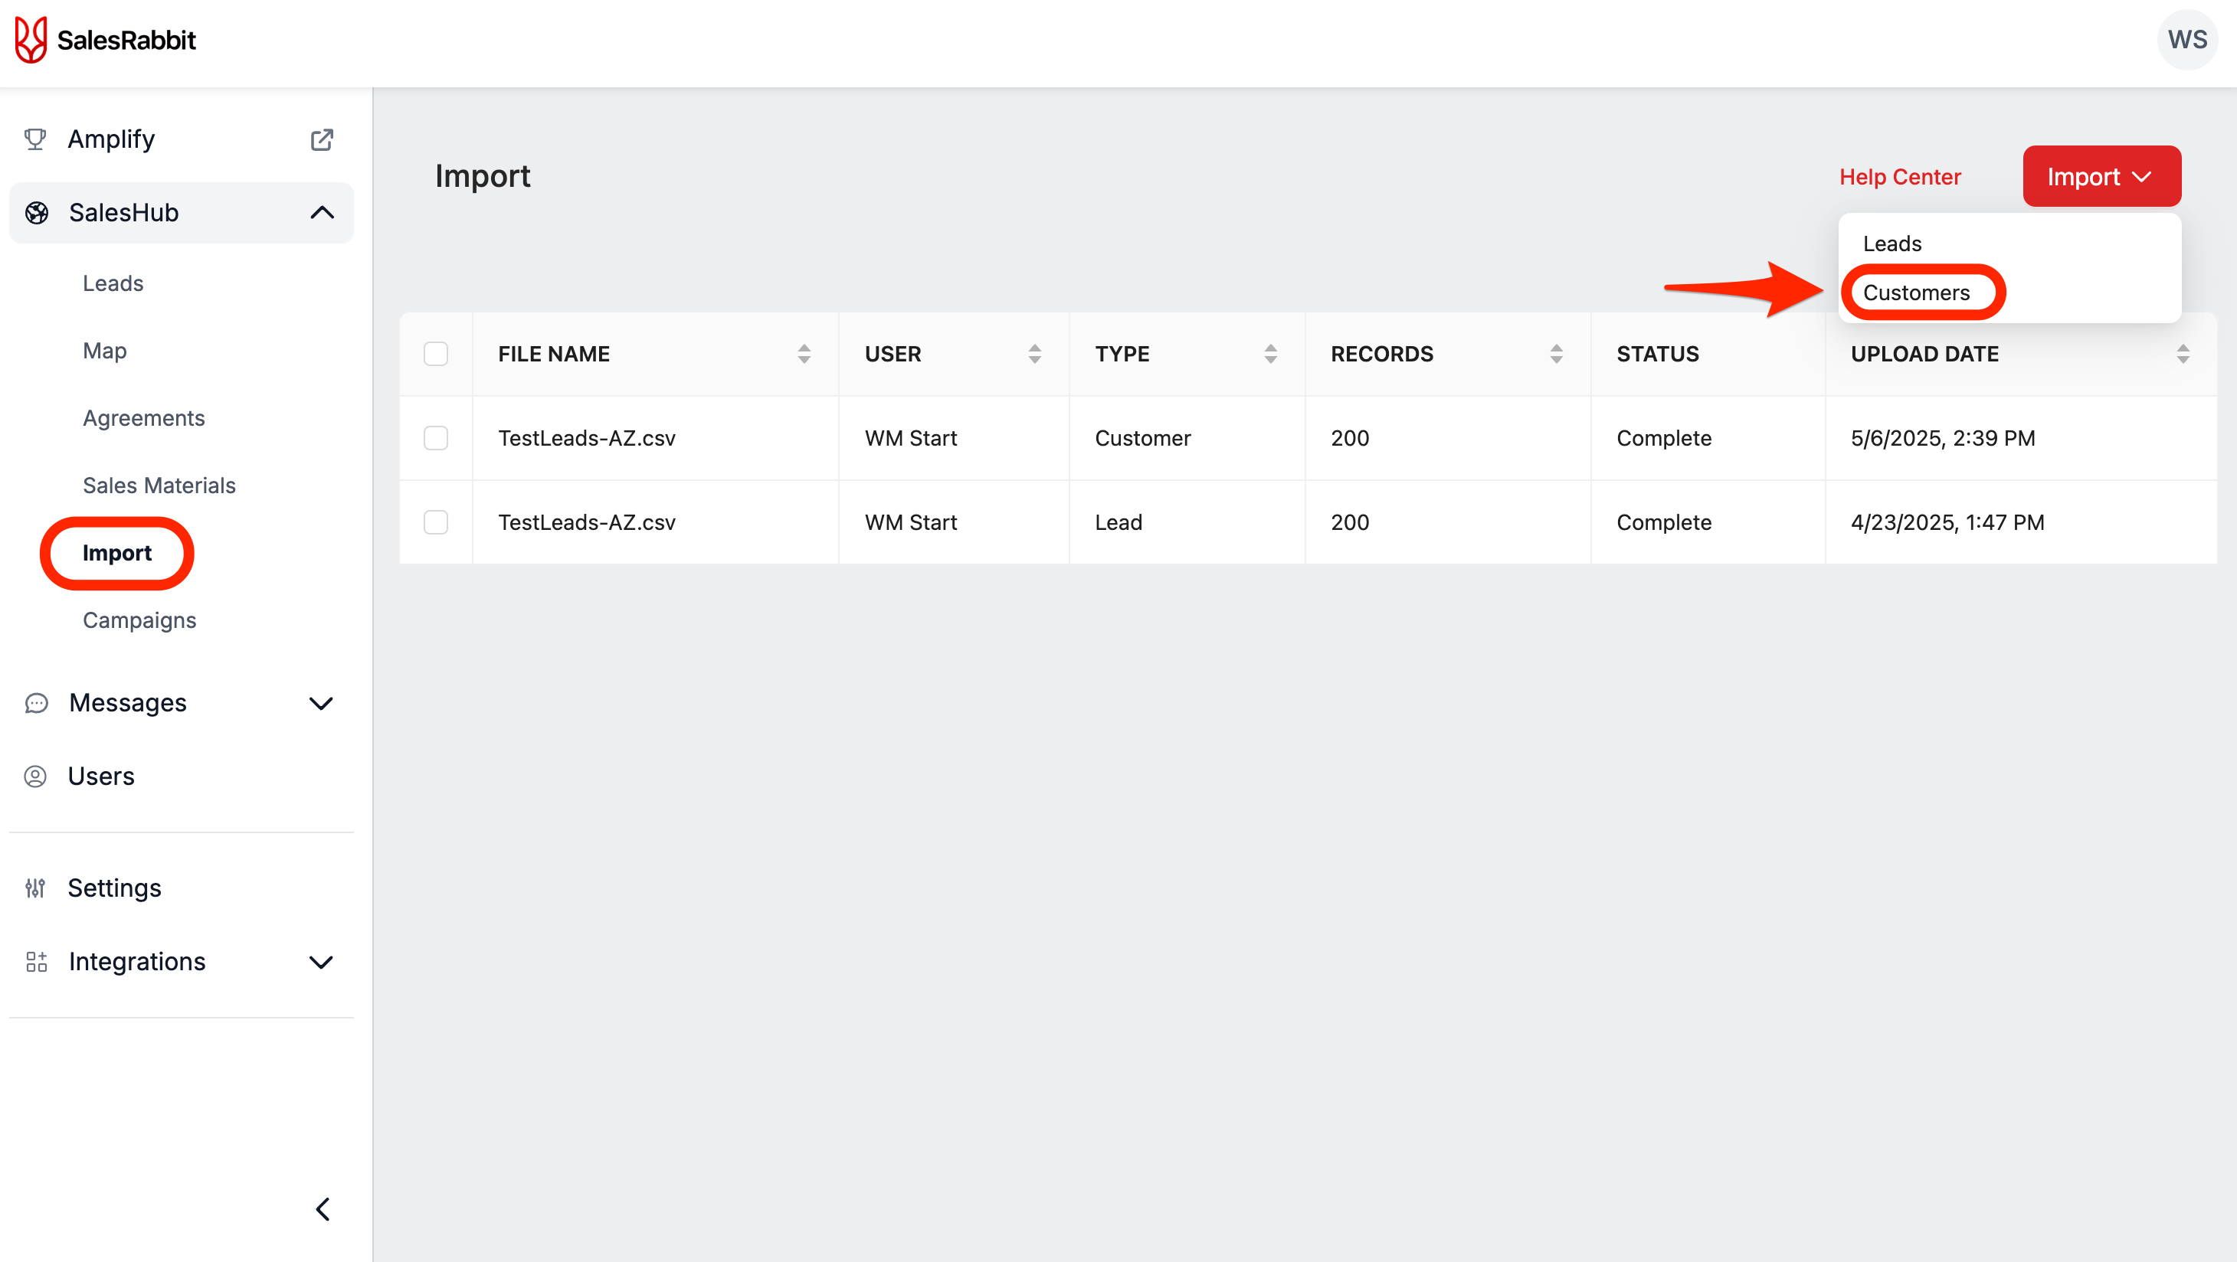The image size is (2237, 1262).
Task: Sort by Type column arrows
Action: coord(1270,354)
